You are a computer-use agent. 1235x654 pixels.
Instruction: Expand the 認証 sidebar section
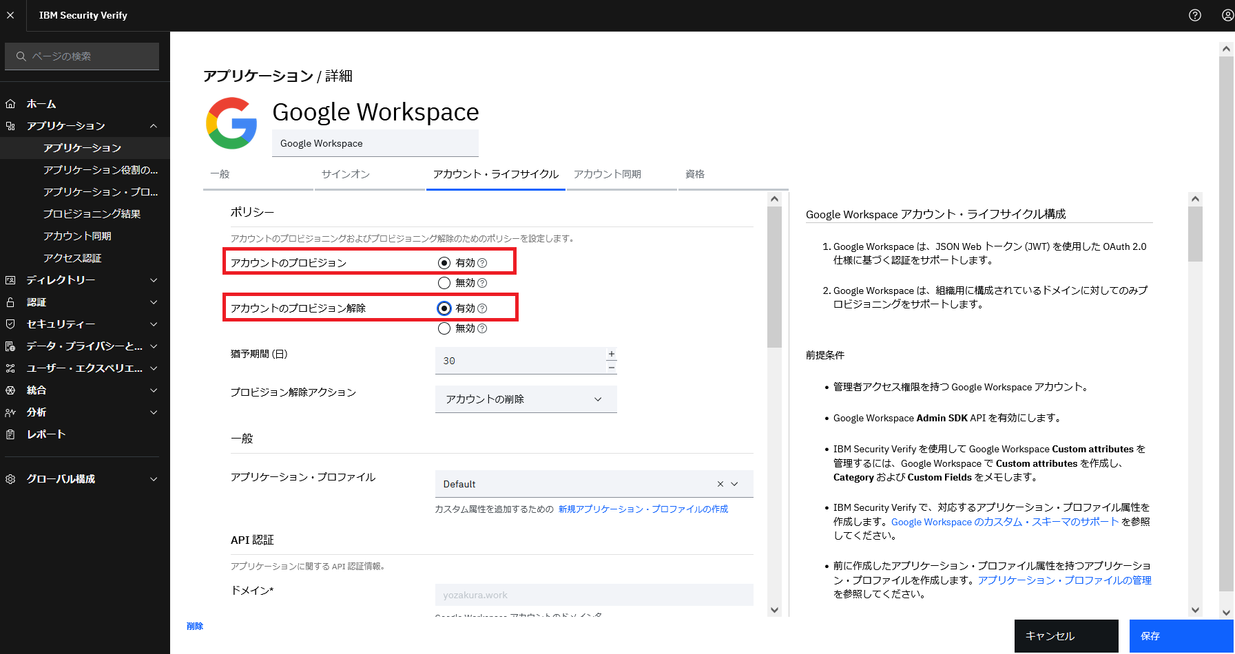(x=154, y=302)
